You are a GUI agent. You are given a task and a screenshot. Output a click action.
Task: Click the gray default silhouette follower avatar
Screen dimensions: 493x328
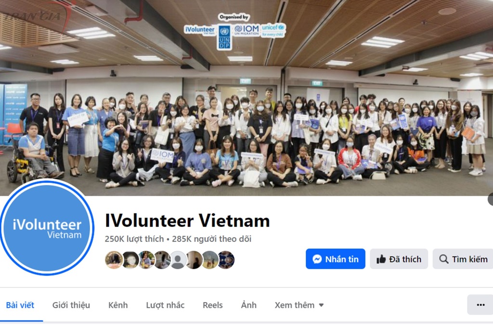[x=178, y=260]
